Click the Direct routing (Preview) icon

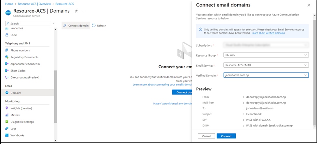tap(7, 77)
